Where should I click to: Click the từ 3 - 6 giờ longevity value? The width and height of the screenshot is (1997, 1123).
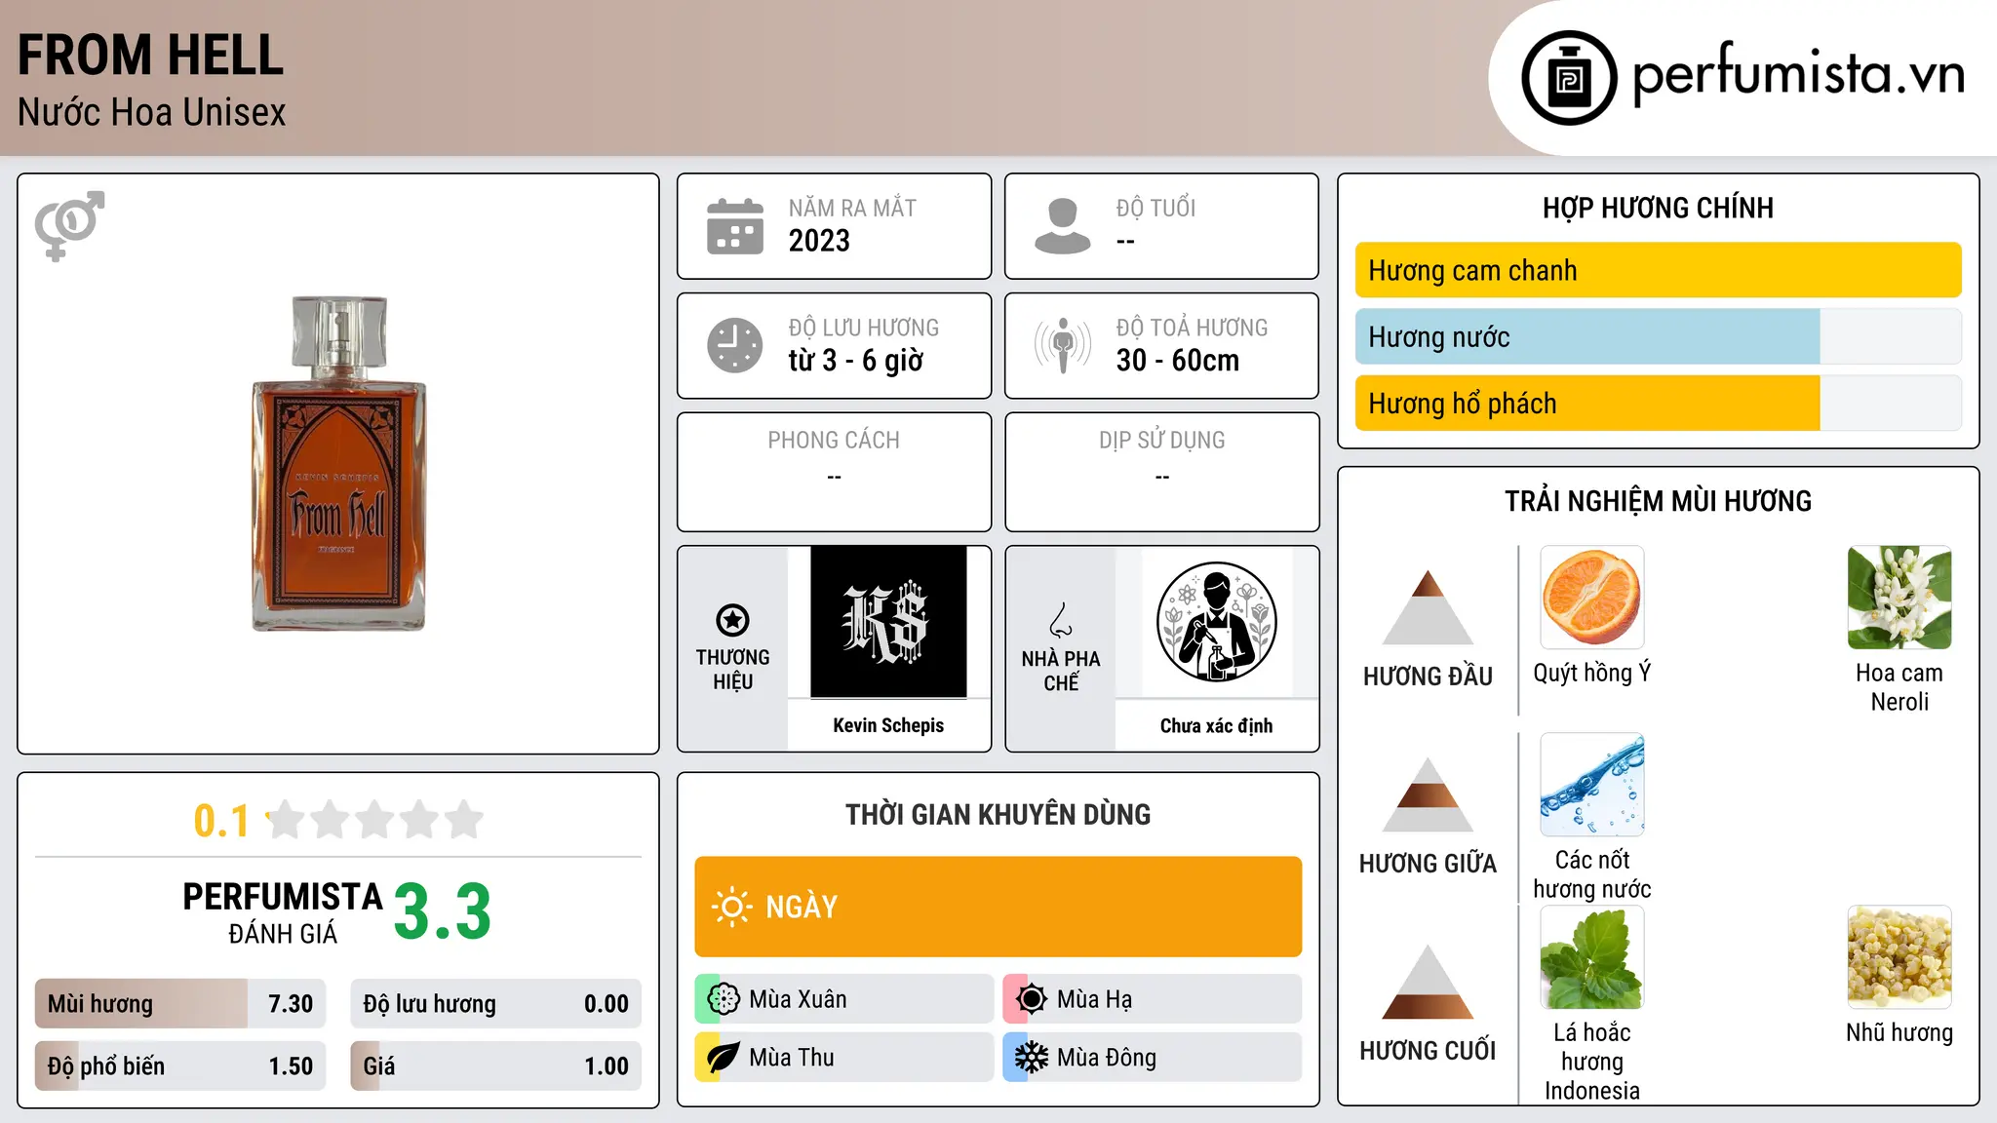click(x=856, y=361)
